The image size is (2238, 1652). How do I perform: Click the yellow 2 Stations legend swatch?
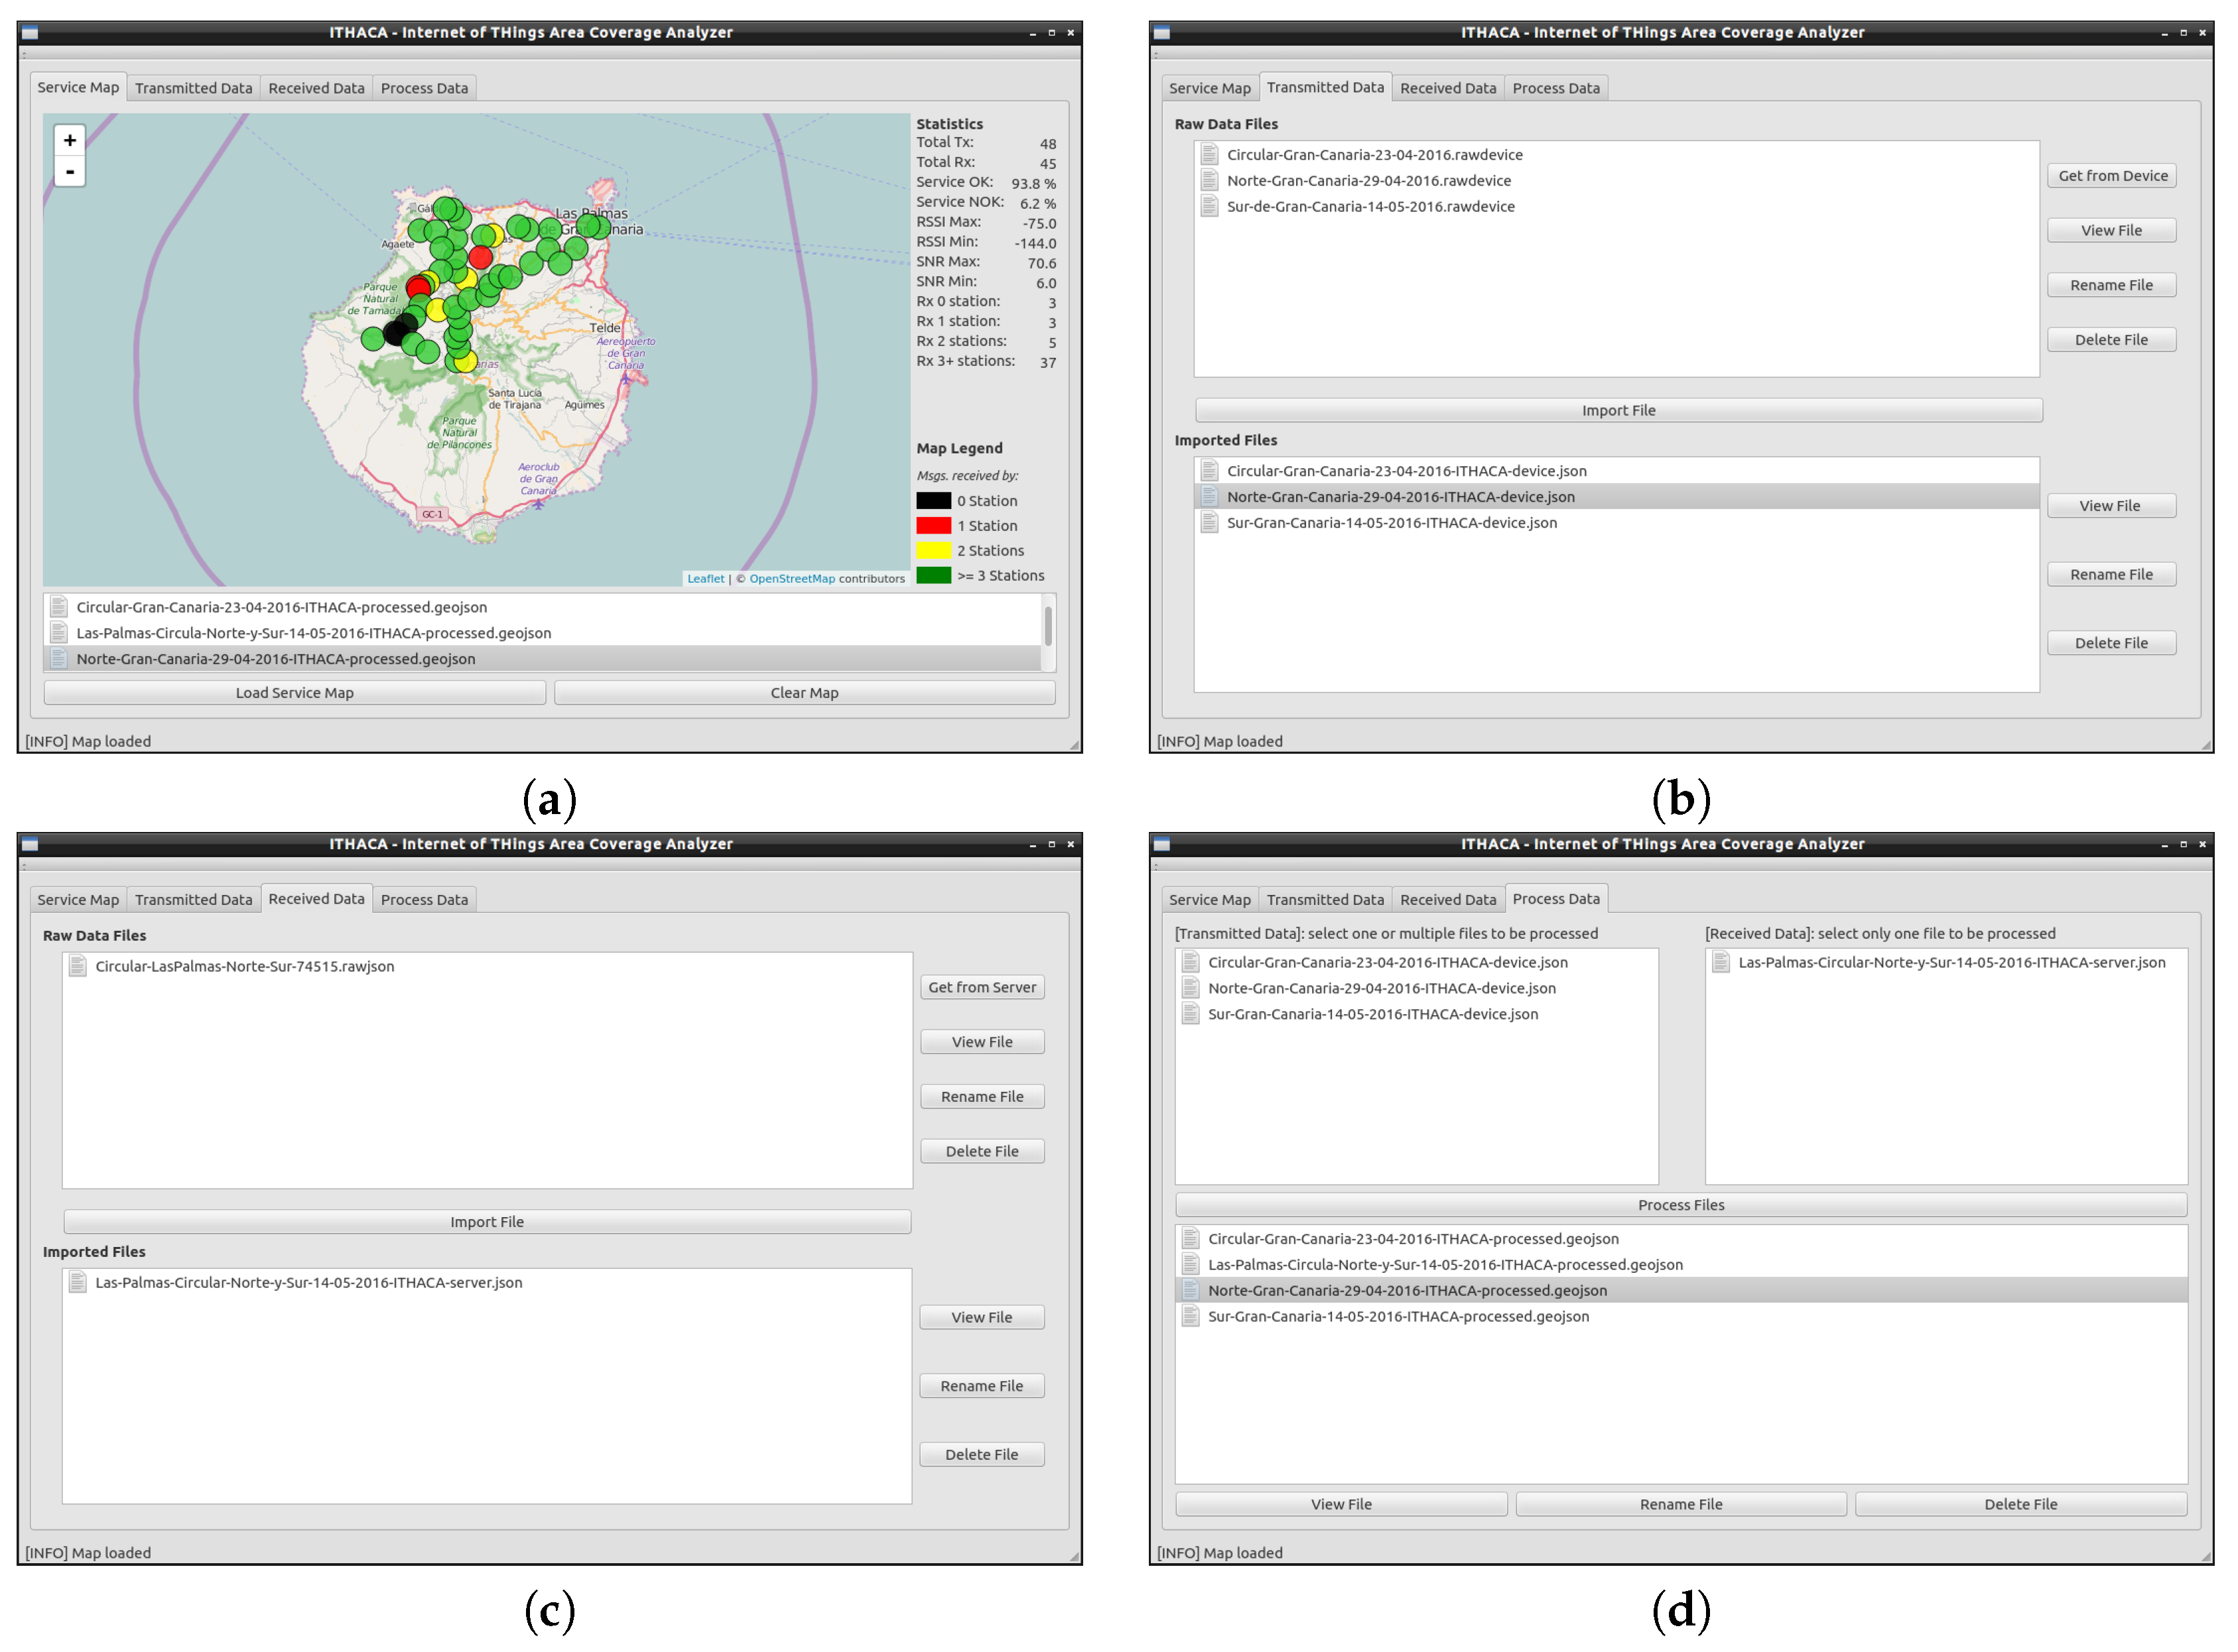coord(933,550)
